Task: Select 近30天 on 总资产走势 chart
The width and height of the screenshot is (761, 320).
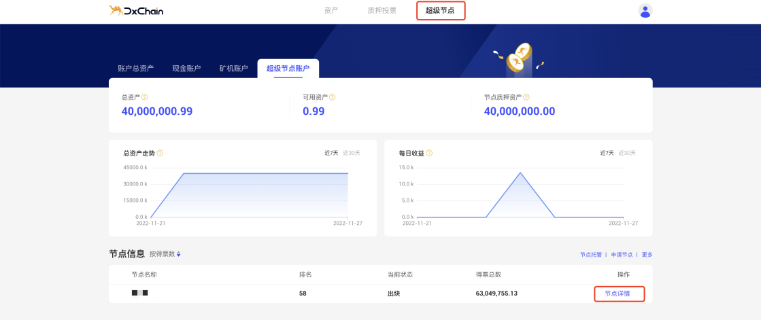Action: [x=352, y=154]
